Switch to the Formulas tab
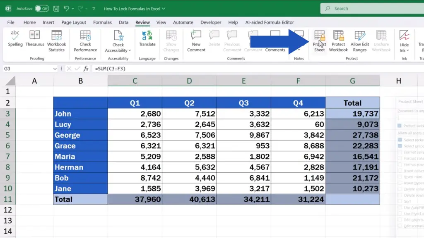Screen dimensions: 424x238 coord(102,22)
